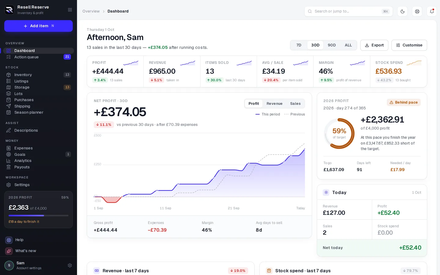
Task: Switch chart to Revenue
Action: point(274,104)
